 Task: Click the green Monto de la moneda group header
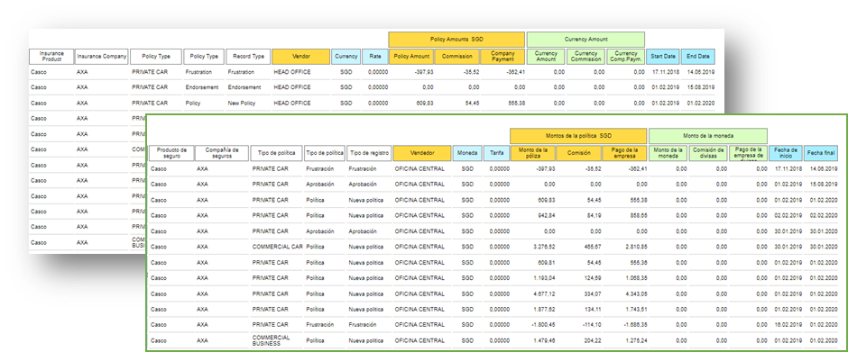point(708,136)
